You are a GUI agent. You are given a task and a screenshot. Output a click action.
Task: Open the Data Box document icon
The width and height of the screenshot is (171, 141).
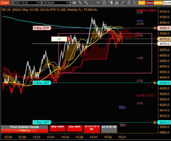(x=104, y=3)
